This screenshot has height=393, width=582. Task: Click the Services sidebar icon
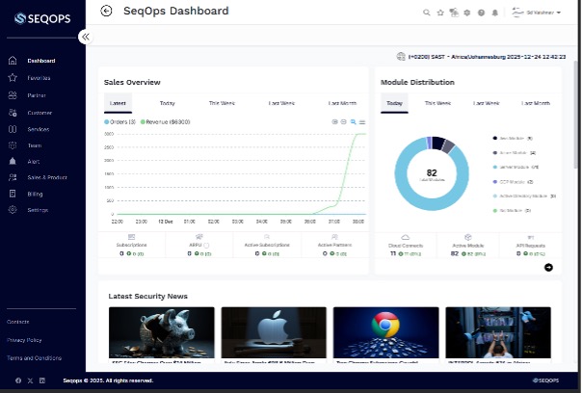(13, 129)
